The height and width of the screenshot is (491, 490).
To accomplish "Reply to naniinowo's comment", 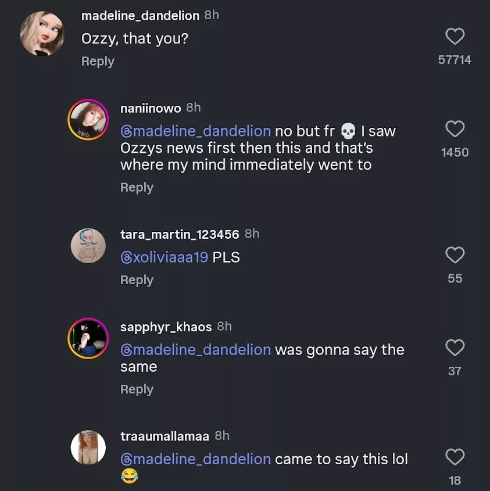I will (137, 187).
